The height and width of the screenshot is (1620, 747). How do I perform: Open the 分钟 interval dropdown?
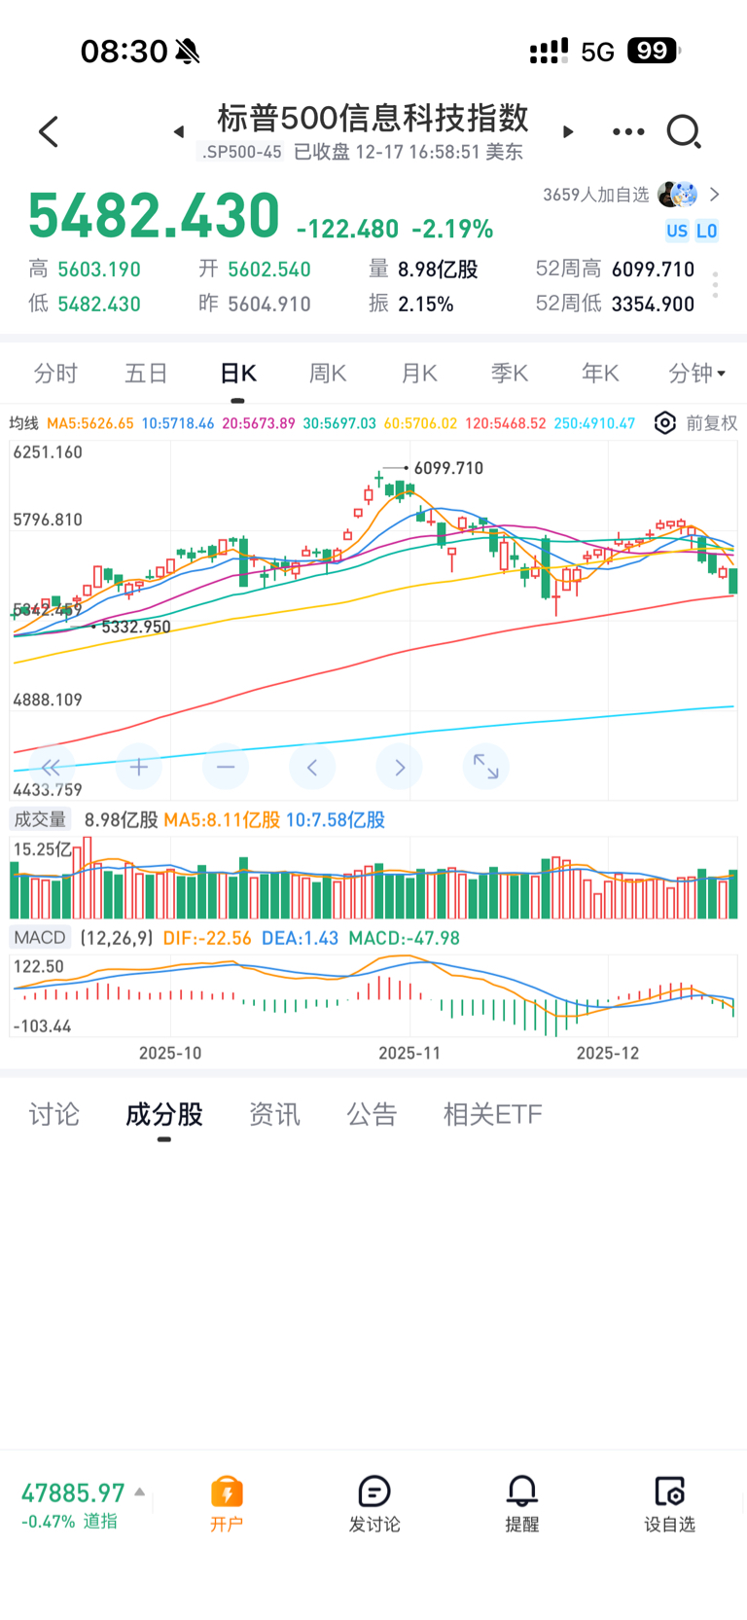(x=696, y=373)
